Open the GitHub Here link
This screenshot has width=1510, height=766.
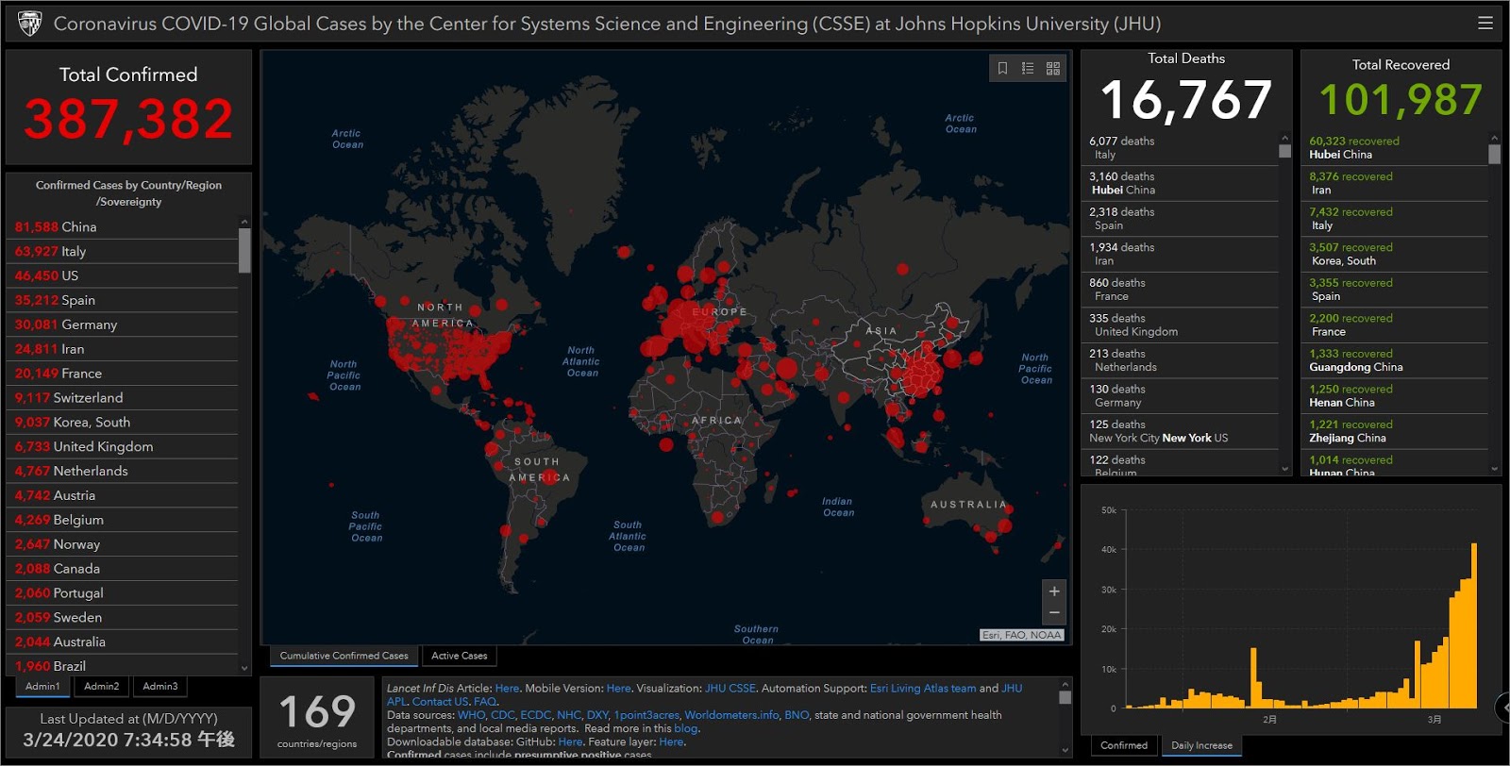(570, 742)
